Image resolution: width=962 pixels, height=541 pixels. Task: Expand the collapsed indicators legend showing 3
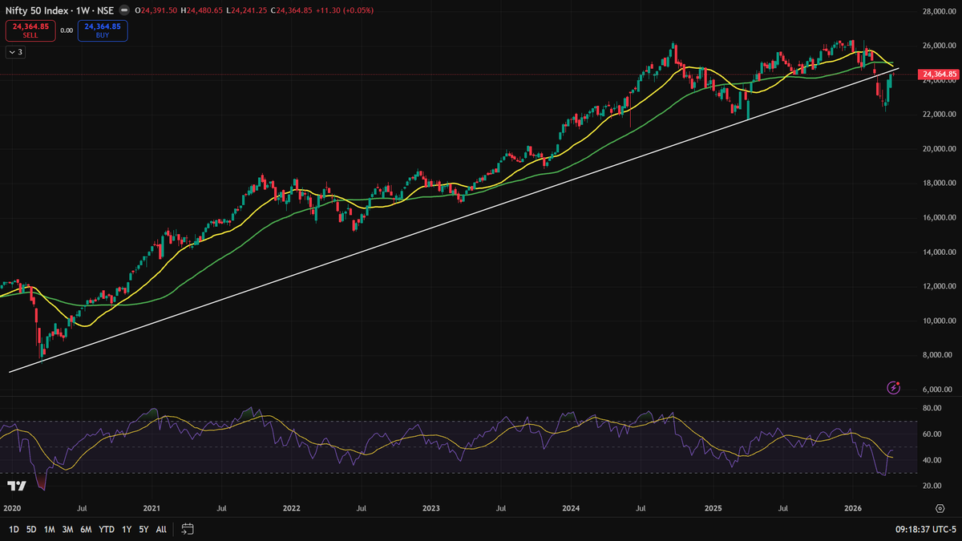point(16,52)
